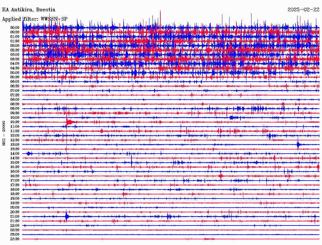Screen dimensions: 322x245
Task: Click the 21:30 time label
Action: (x=15, y=221)
